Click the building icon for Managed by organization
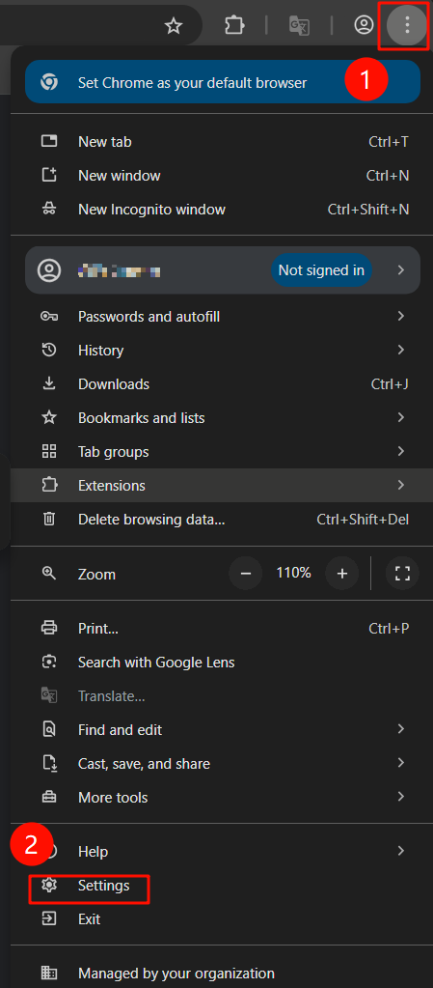The height and width of the screenshot is (988, 433). 49,974
